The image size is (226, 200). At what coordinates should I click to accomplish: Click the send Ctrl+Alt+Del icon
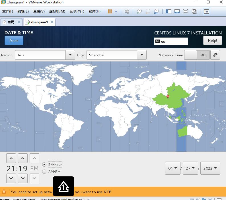point(127,11)
